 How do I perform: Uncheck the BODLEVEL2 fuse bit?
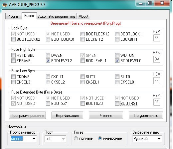(x=48, y=61)
